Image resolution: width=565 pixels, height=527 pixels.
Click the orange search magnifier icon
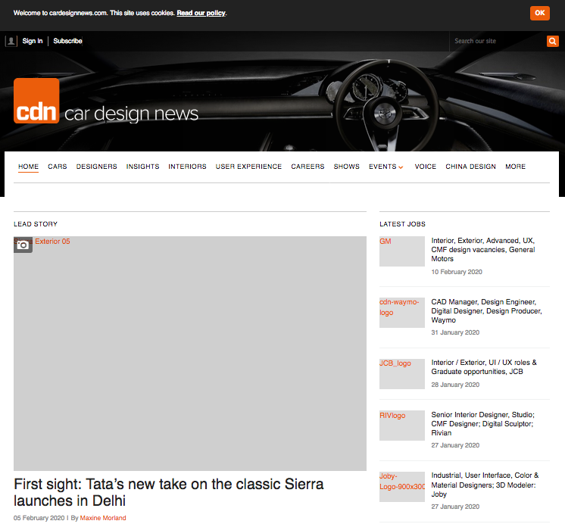tap(552, 41)
